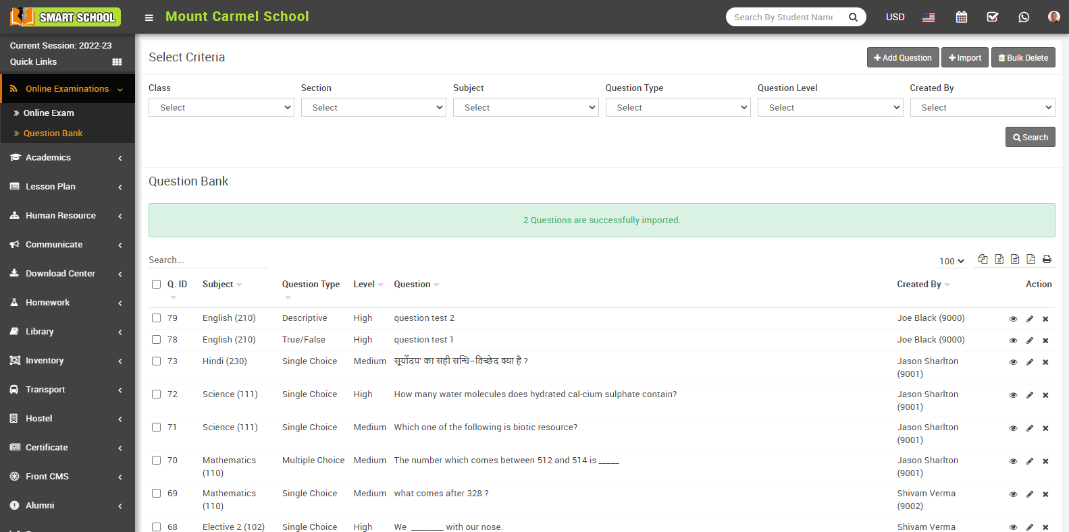1069x532 pixels.
Task: Export the question list to PDF
Action: 1031,260
